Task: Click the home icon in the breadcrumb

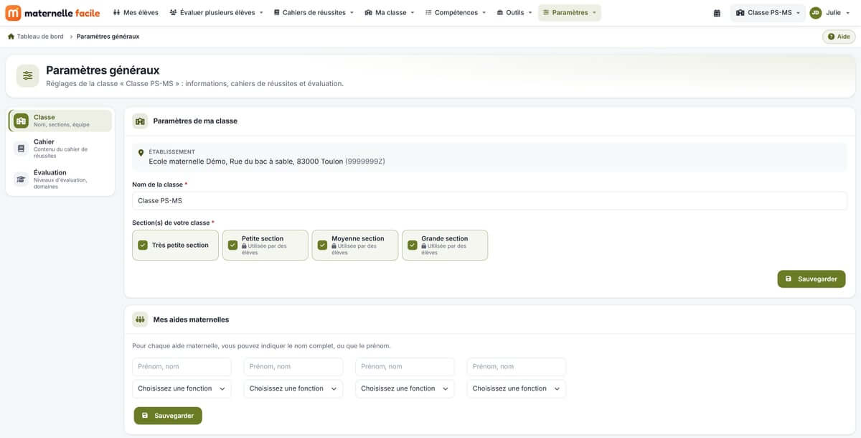Action: click(x=11, y=37)
